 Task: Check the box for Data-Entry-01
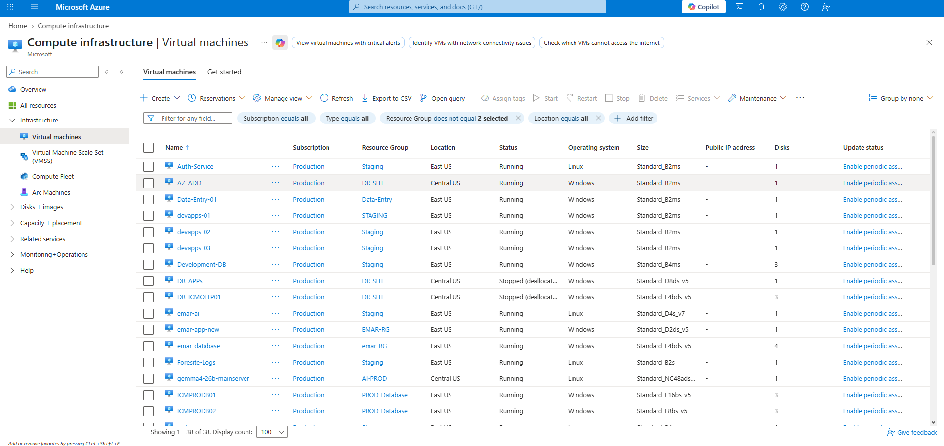click(148, 200)
